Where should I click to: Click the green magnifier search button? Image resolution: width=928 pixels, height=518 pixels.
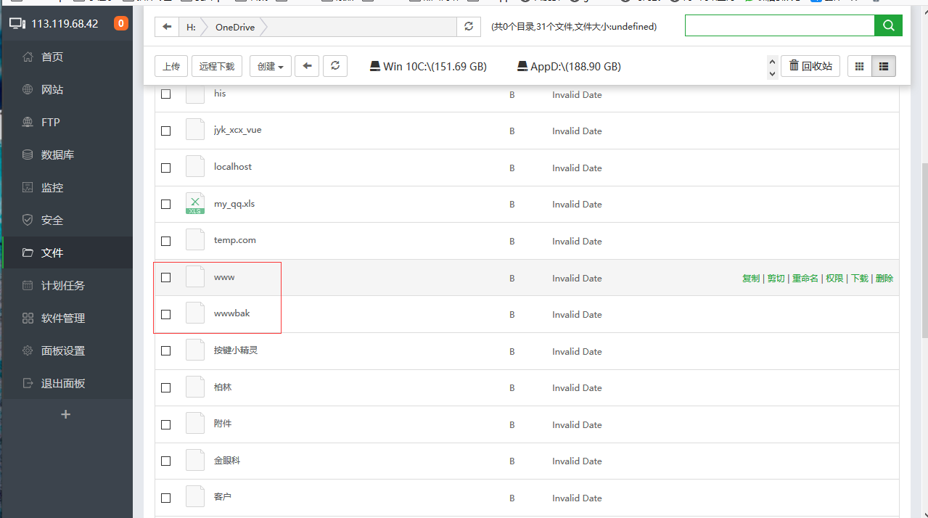pos(889,26)
